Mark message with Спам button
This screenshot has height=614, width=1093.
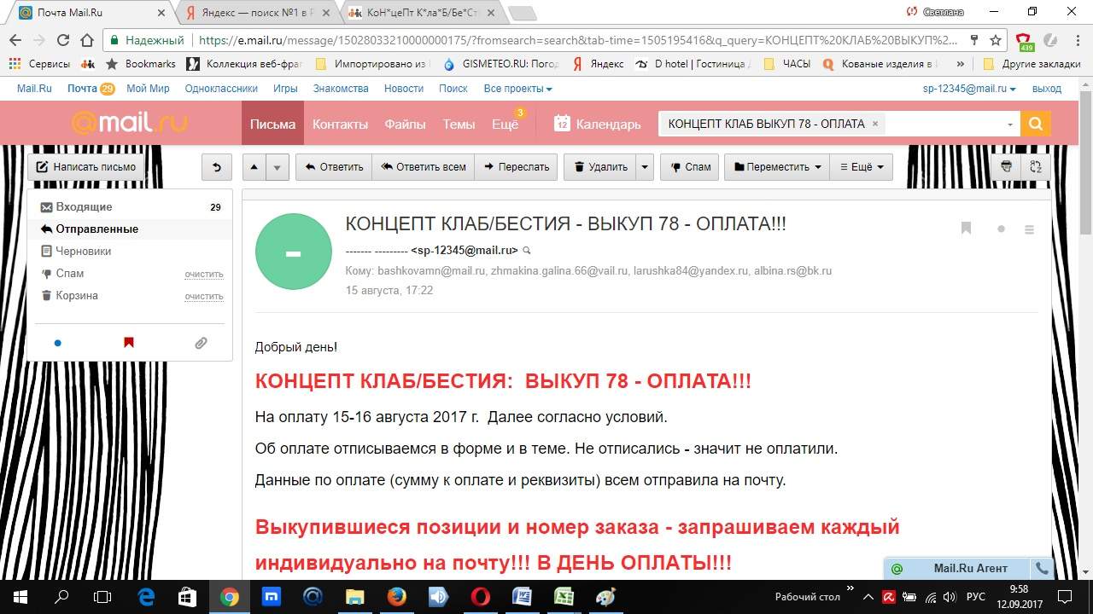point(689,167)
